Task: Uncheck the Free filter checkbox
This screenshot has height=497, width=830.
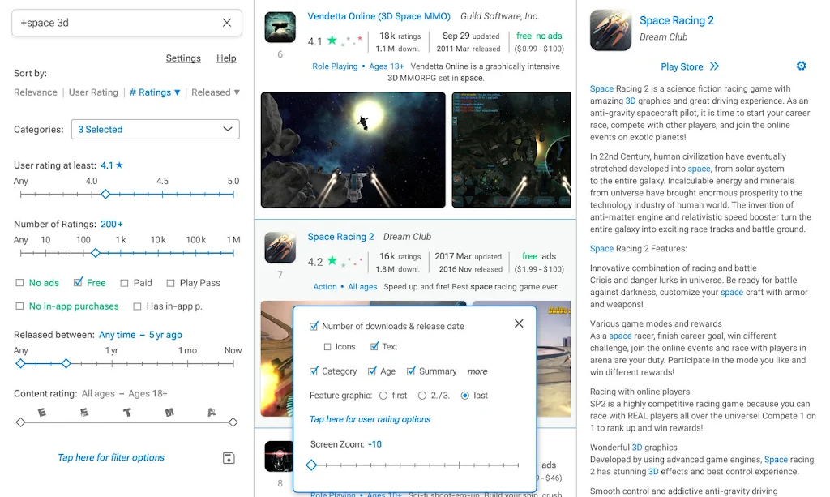Action: [x=78, y=283]
